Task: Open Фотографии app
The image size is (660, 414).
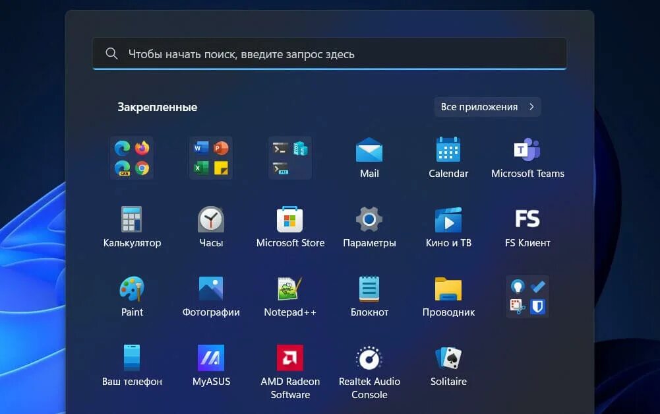Action: coord(211,296)
